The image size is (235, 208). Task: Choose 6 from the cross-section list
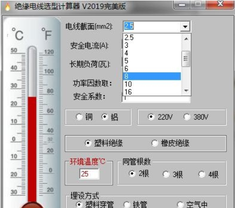tap(152, 68)
